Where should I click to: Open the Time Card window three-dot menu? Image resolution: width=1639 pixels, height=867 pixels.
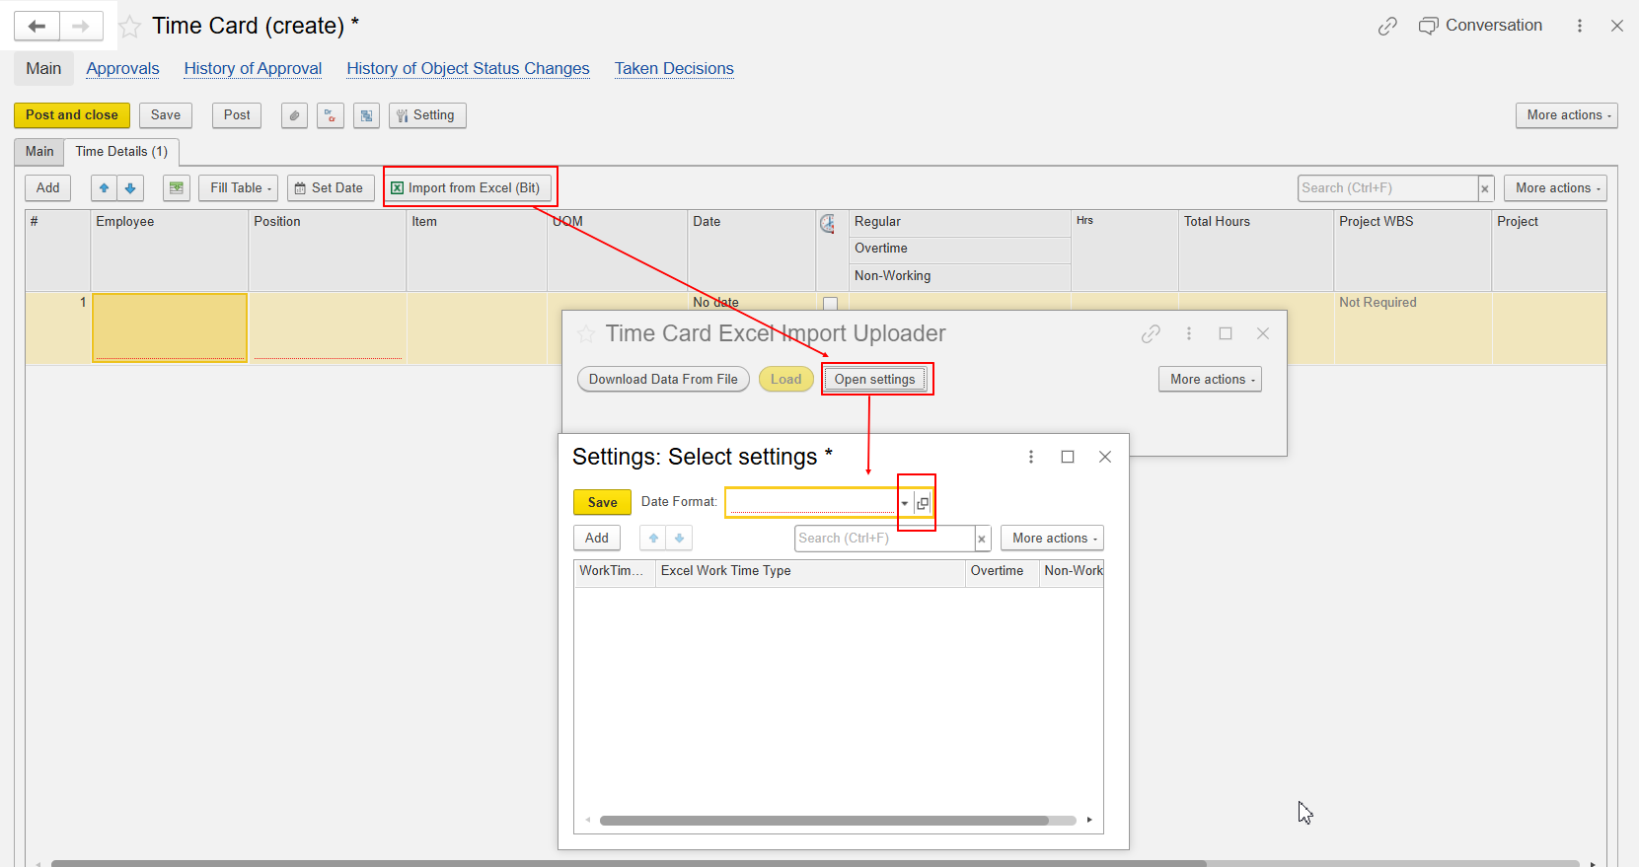(x=1580, y=27)
